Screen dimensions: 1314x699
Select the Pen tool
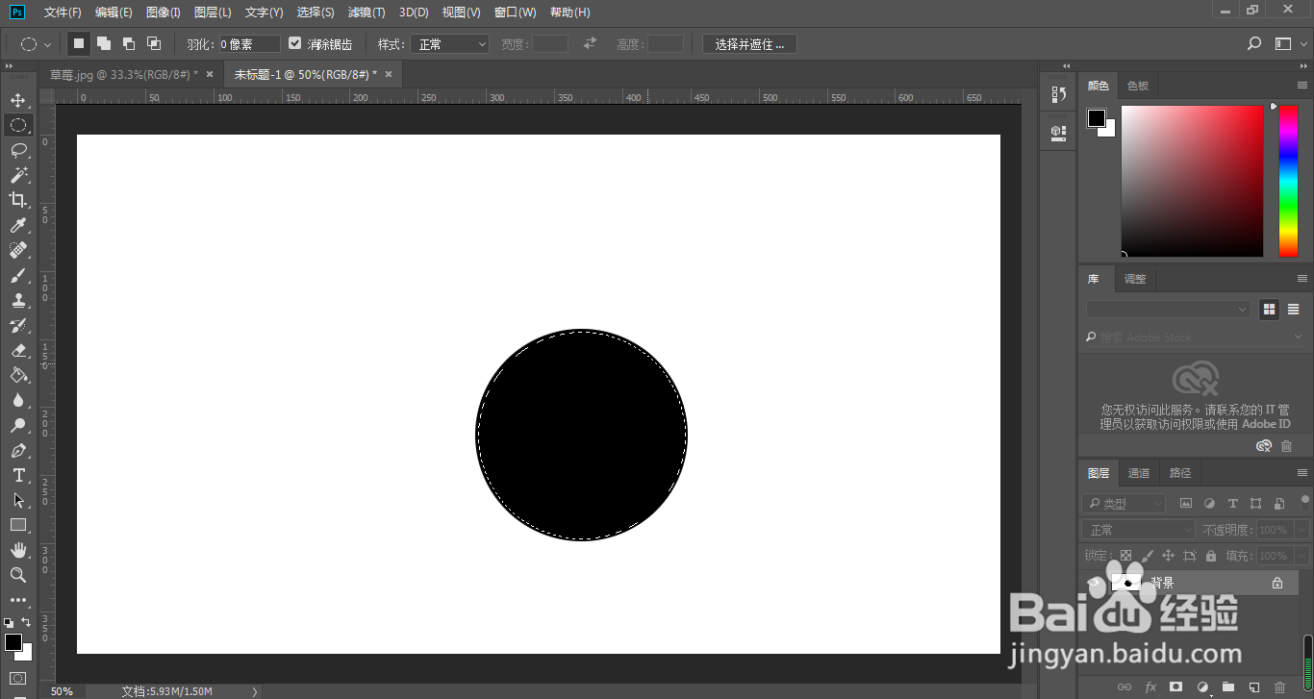click(x=17, y=450)
